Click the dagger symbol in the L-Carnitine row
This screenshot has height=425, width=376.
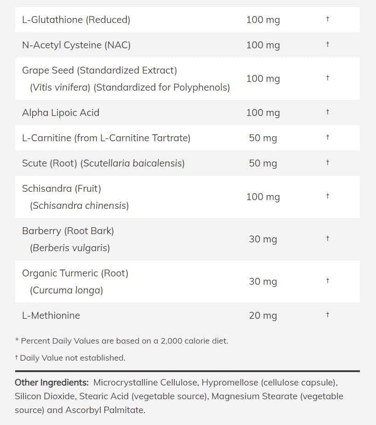coord(328,137)
